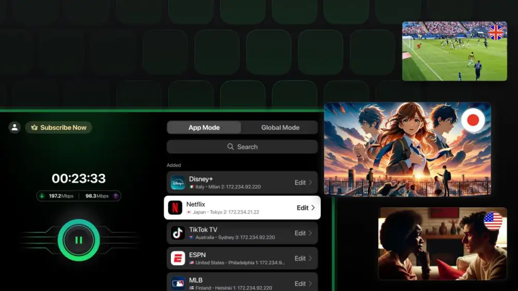Click the UK flag icon
This screenshot has width=518, height=291.
point(496,33)
